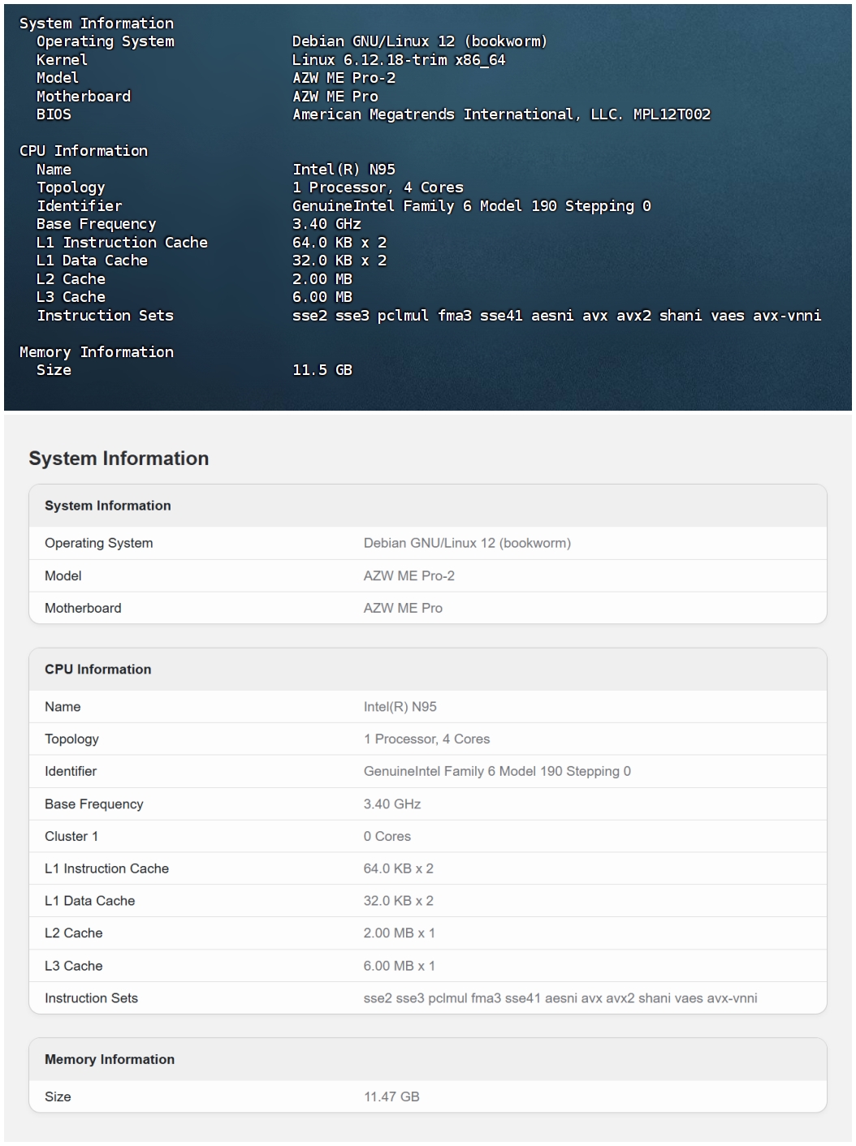Click the terminal's Memory Information heading
Viewport: 856px width, 1146px height.
(x=97, y=352)
